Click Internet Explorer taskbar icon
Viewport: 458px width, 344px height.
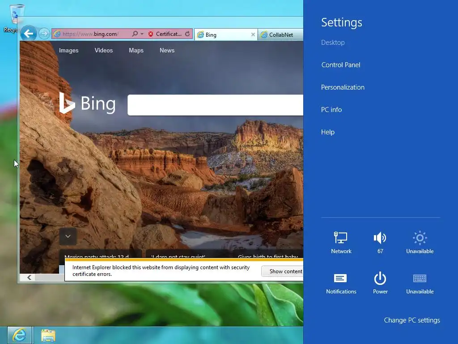tap(19, 335)
